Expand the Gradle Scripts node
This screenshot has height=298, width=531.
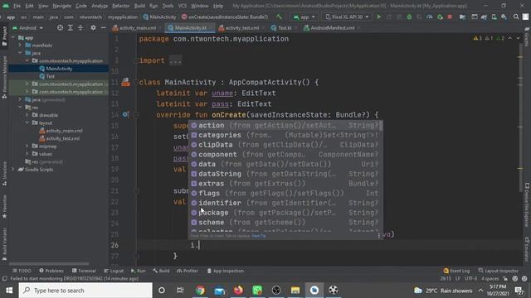(13, 170)
